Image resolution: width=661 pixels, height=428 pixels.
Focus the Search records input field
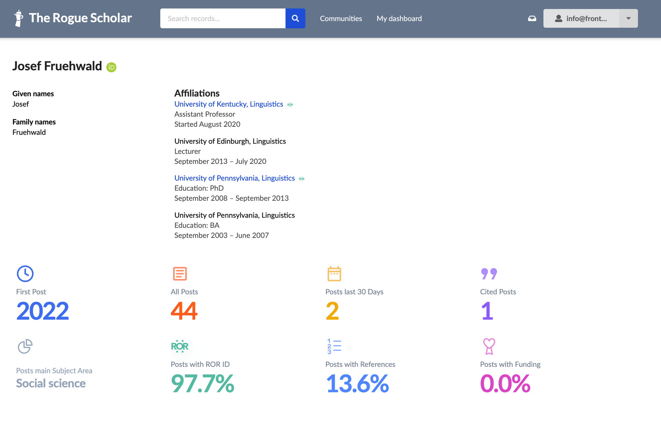223,18
